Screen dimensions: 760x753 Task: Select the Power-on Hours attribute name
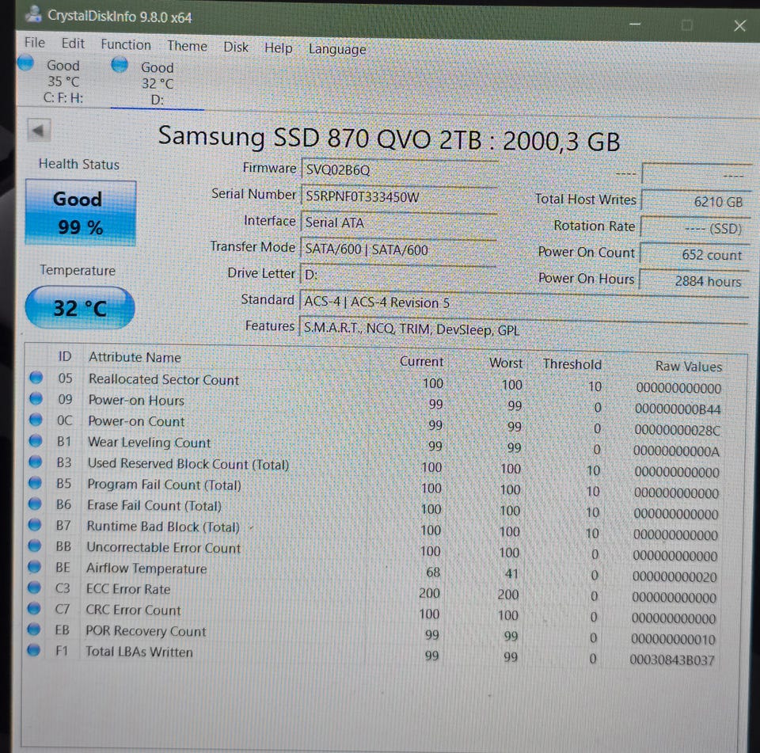[x=136, y=400]
